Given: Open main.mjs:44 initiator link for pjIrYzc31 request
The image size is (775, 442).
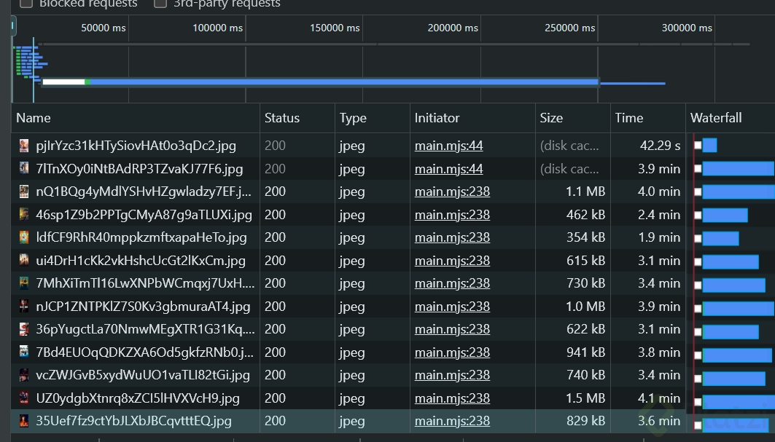Looking at the screenshot, I should pyautogui.click(x=448, y=146).
